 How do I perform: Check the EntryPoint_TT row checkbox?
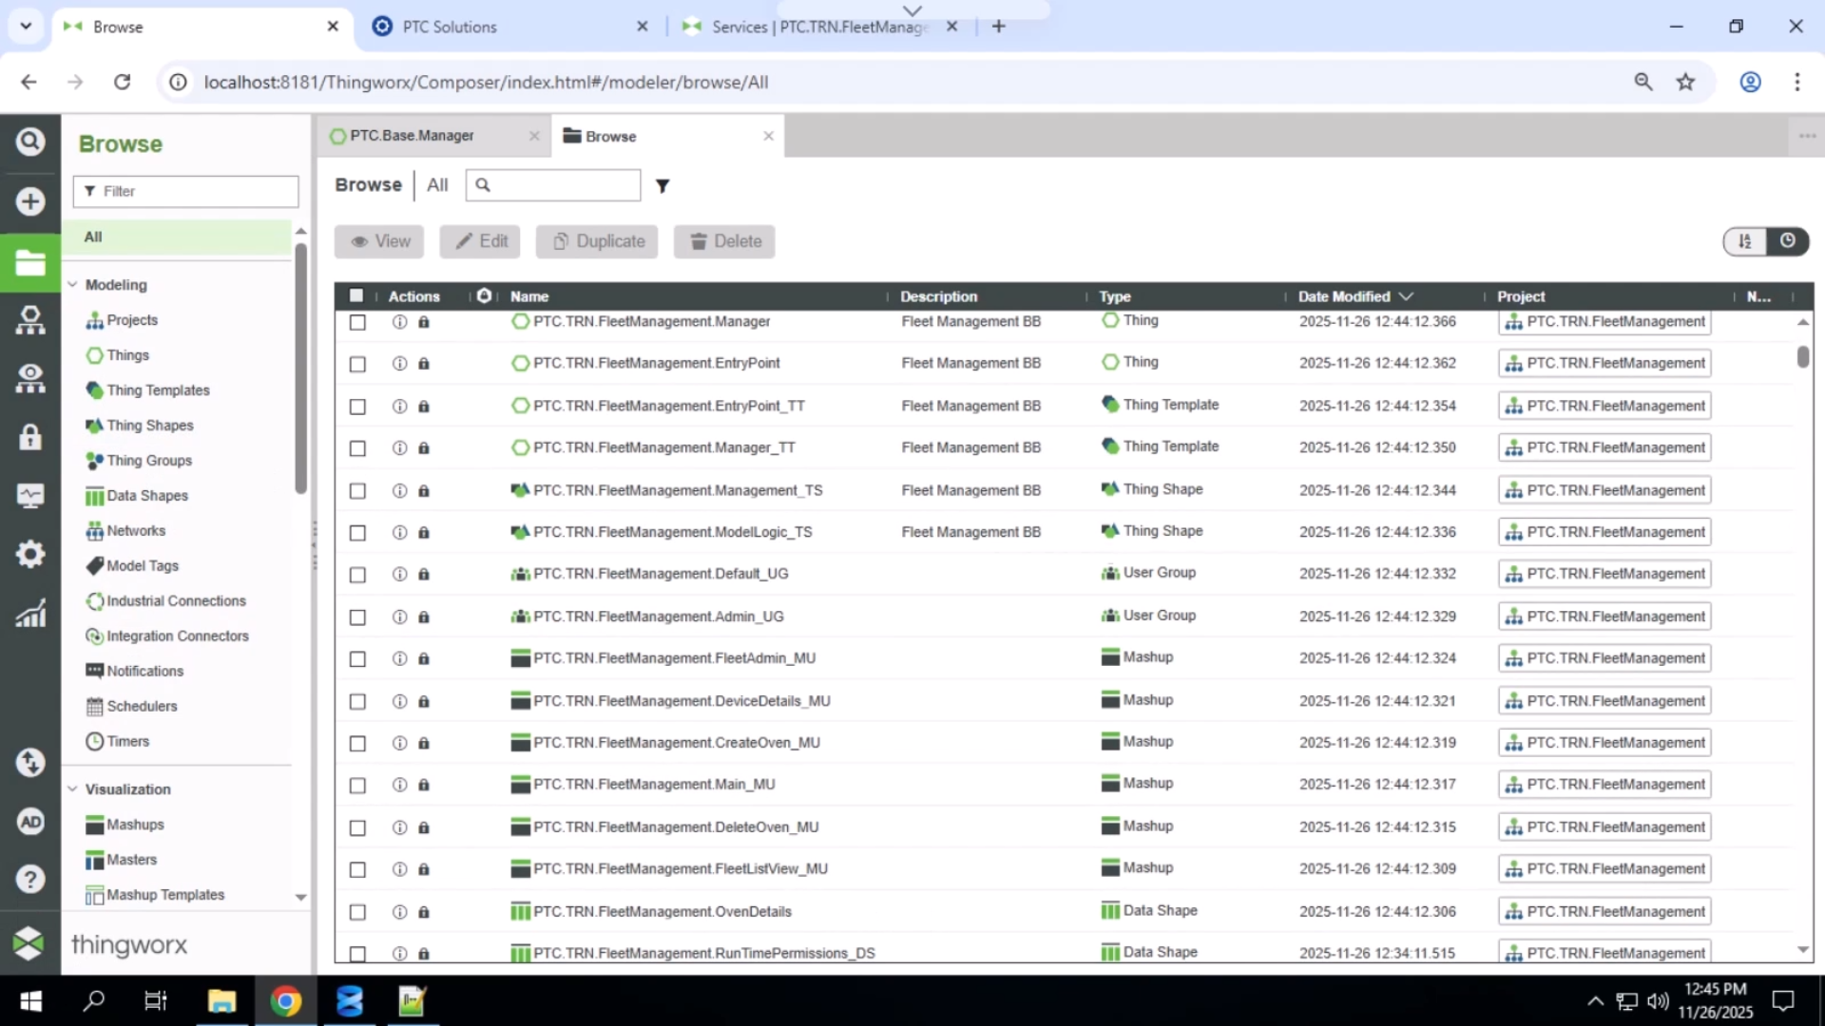point(357,407)
